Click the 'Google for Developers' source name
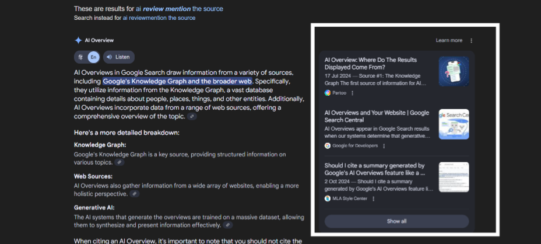 pos(355,146)
